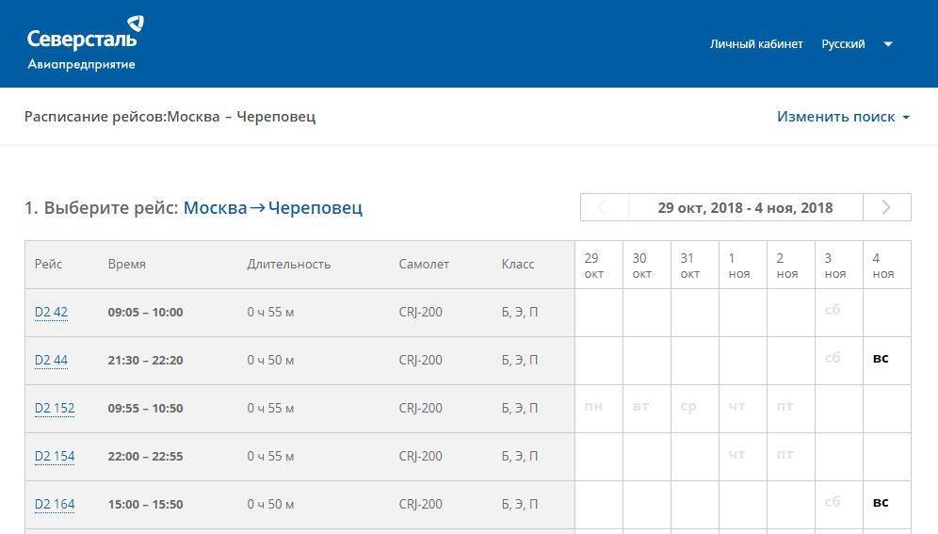Click the 1 ноя date column header

[x=742, y=266]
